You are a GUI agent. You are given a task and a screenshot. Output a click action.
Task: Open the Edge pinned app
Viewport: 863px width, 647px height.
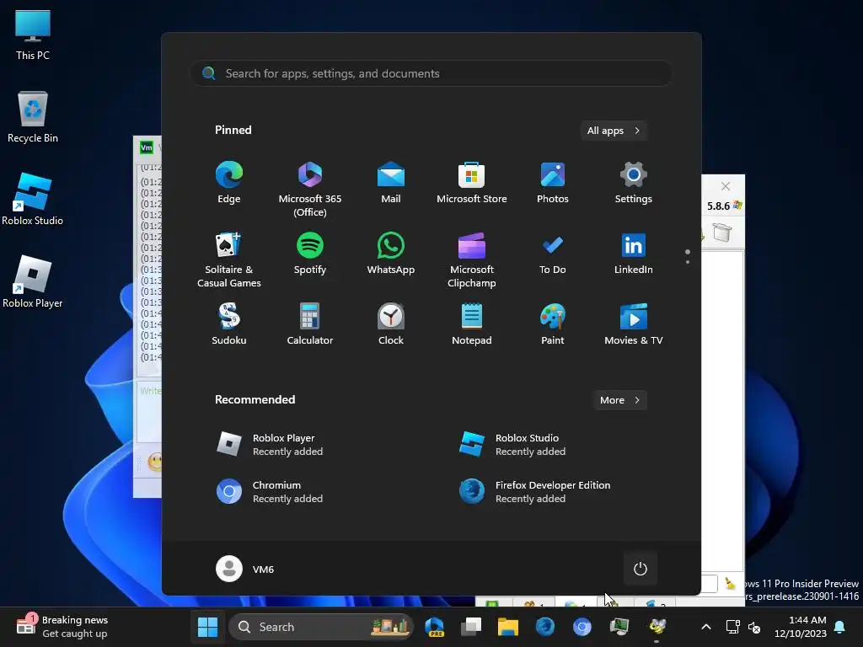tap(229, 183)
